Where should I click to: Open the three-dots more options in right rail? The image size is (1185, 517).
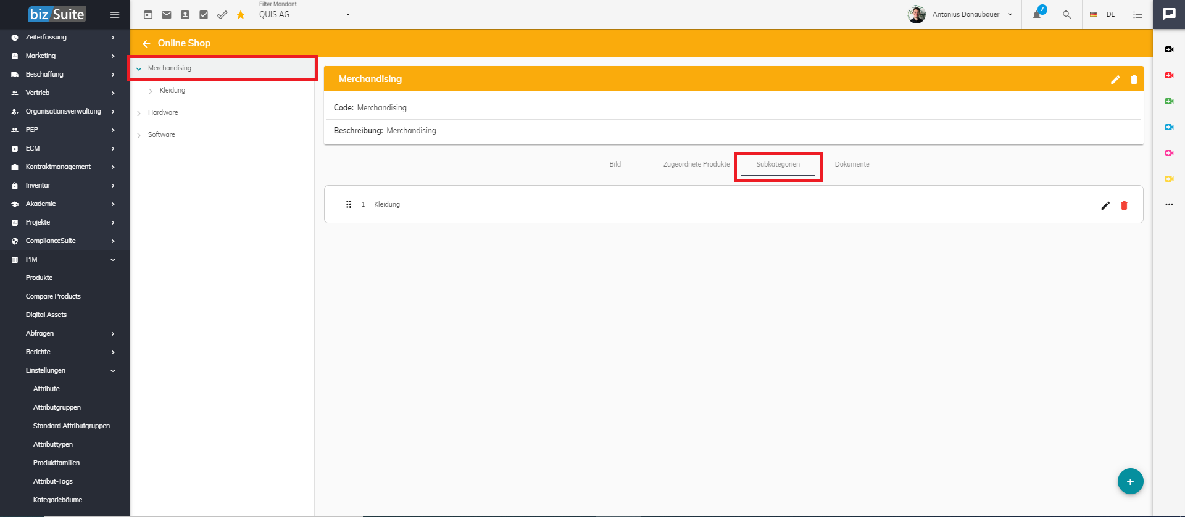1169,204
